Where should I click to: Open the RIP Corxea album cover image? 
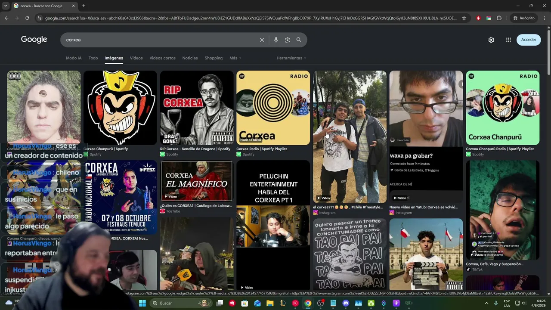[x=197, y=108]
